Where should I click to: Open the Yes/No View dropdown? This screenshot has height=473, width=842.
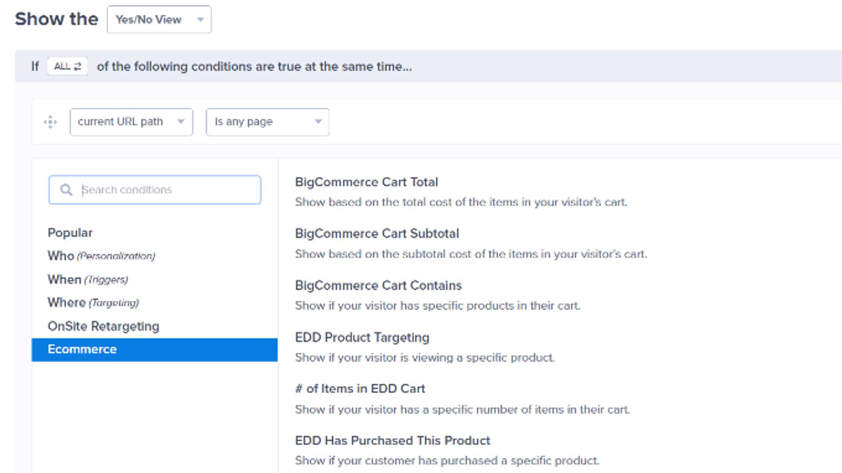pos(159,19)
